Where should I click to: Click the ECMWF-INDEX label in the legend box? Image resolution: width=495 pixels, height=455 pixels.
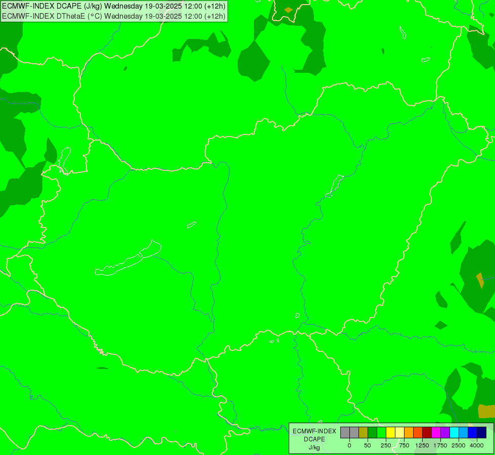point(314,431)
